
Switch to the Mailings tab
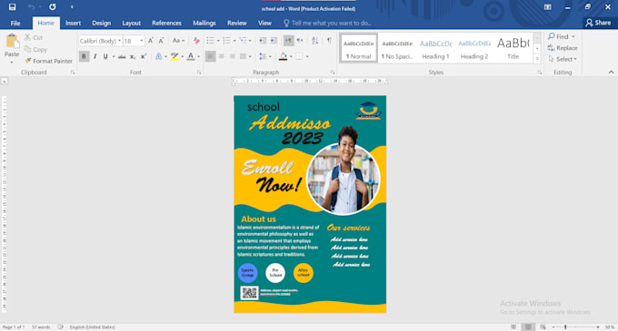(204, 24)
